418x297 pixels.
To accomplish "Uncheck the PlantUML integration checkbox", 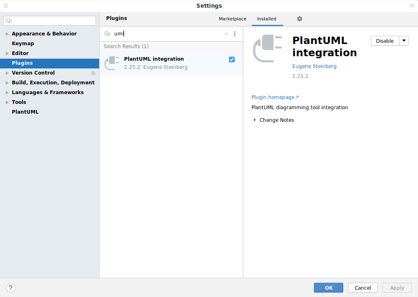I will [232, 59].
